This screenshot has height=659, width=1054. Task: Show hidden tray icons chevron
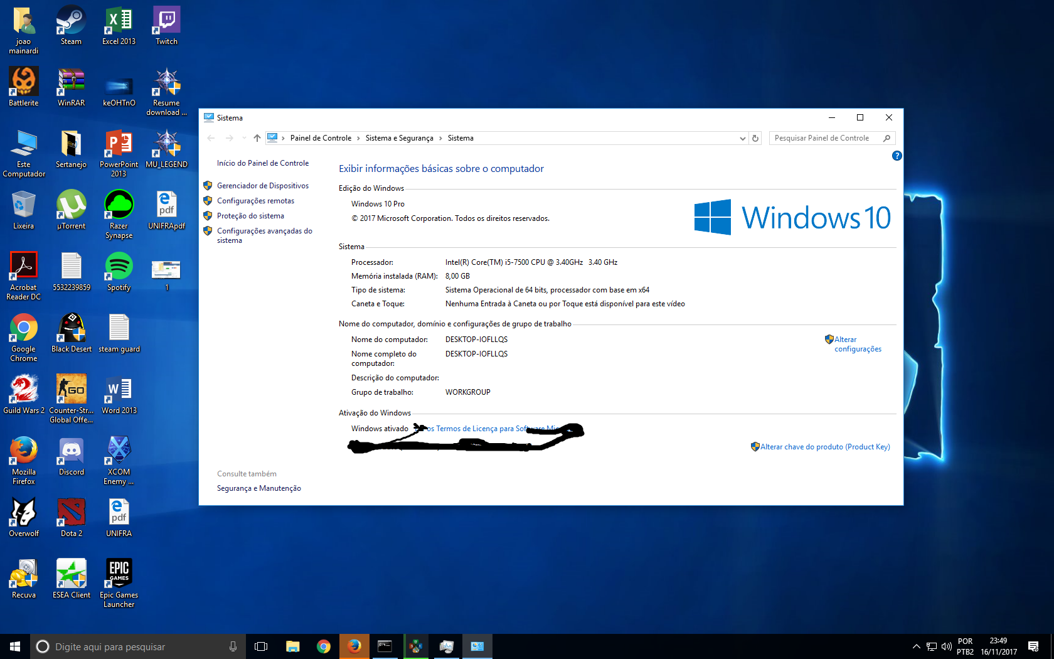[916, 646]
